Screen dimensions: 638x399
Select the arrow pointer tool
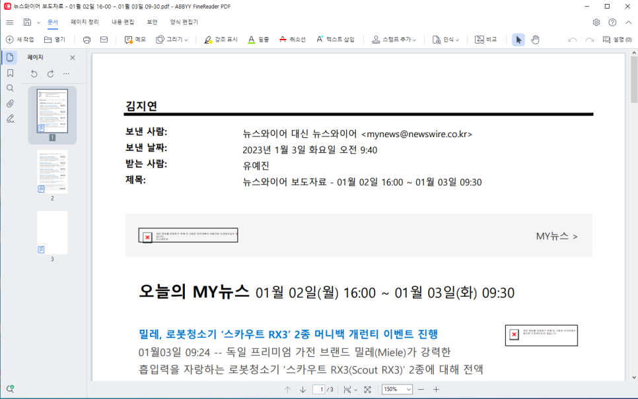pyautogui.click(x=518, y=40)
